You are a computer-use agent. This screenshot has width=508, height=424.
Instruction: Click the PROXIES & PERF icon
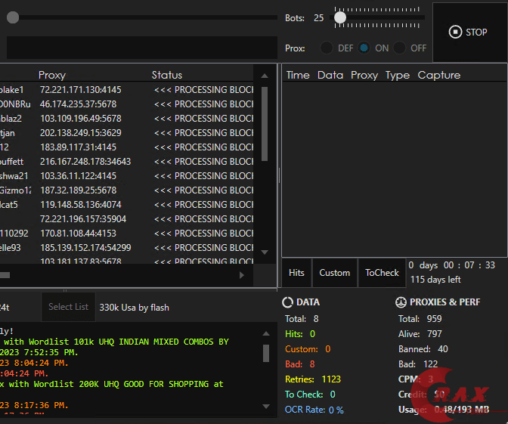click(401, 302)
